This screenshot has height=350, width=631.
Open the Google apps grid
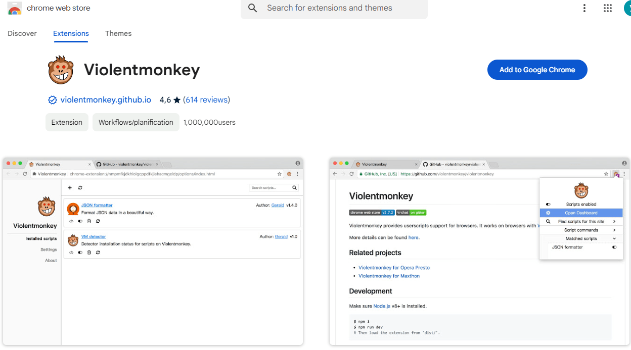click(x=608, y=8)
